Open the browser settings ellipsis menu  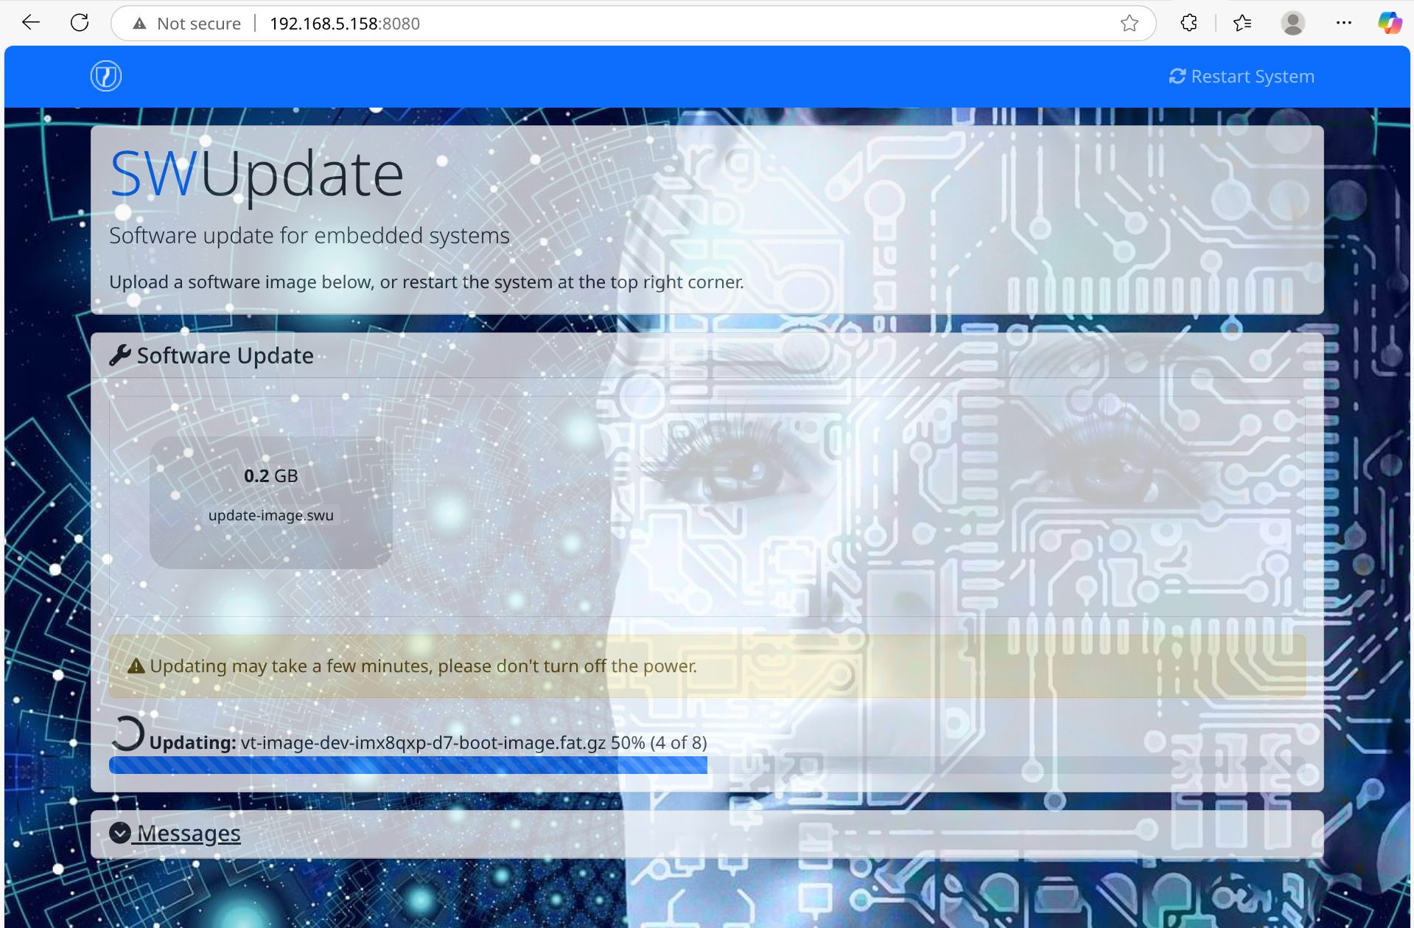pos(1343,23)
